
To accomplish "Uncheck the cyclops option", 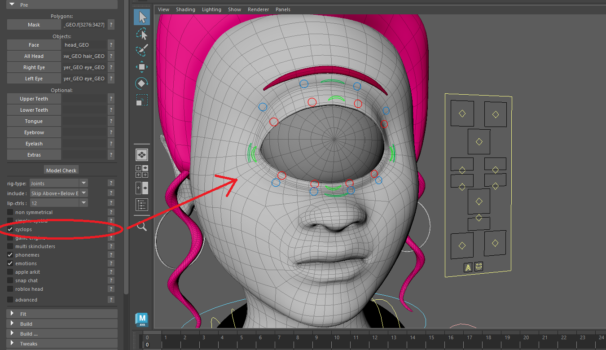I will pos(10,229).
